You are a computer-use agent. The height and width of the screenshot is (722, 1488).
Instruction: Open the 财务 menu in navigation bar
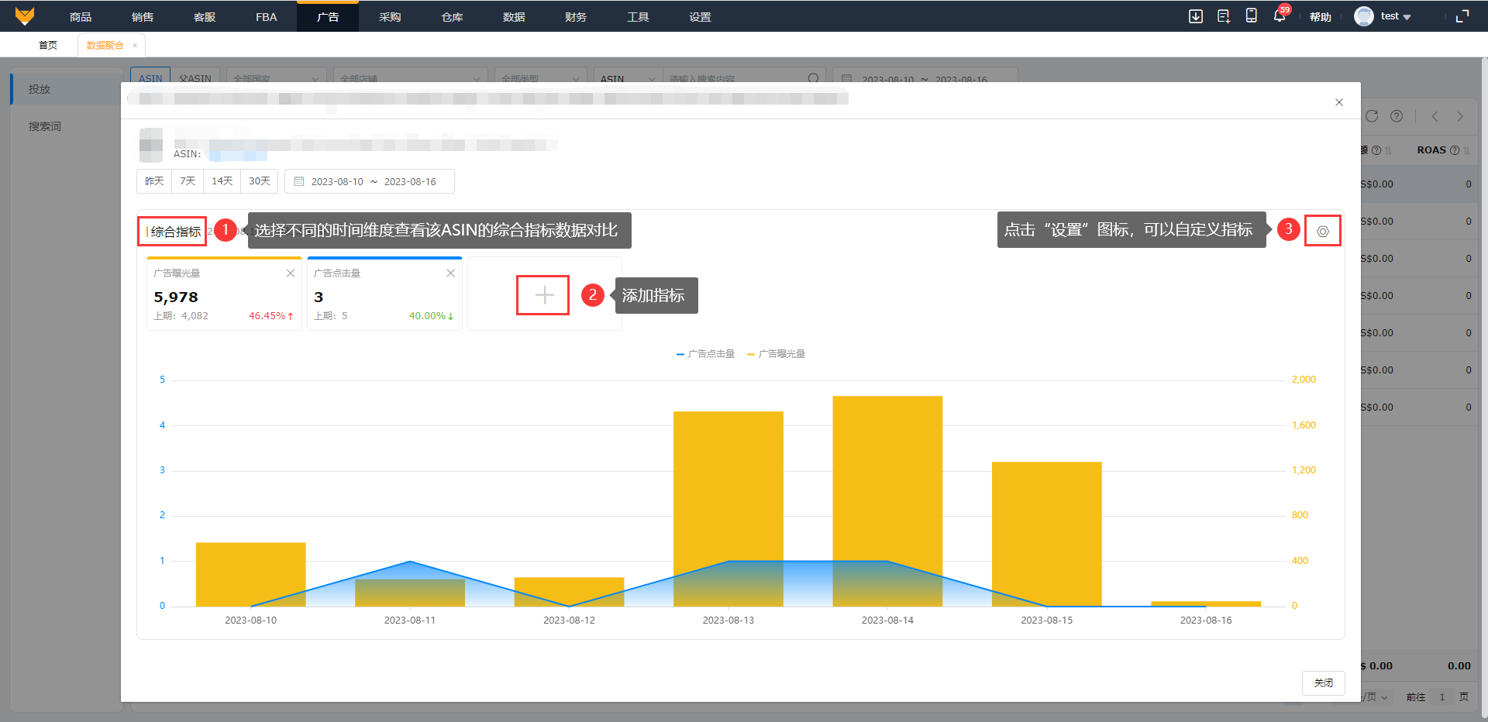point(576,16)
